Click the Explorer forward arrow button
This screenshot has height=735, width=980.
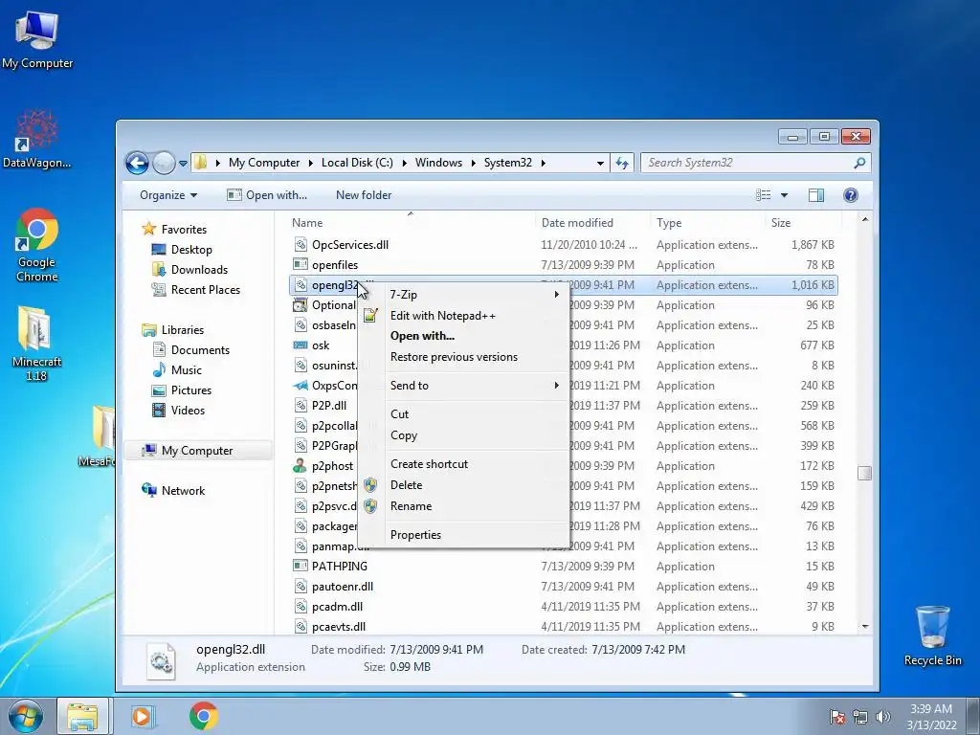[x=164, y=163]
